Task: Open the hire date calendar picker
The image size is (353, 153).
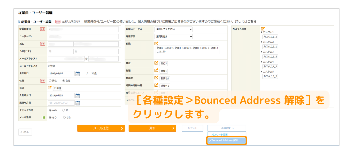Action: [x=78, y=96]
